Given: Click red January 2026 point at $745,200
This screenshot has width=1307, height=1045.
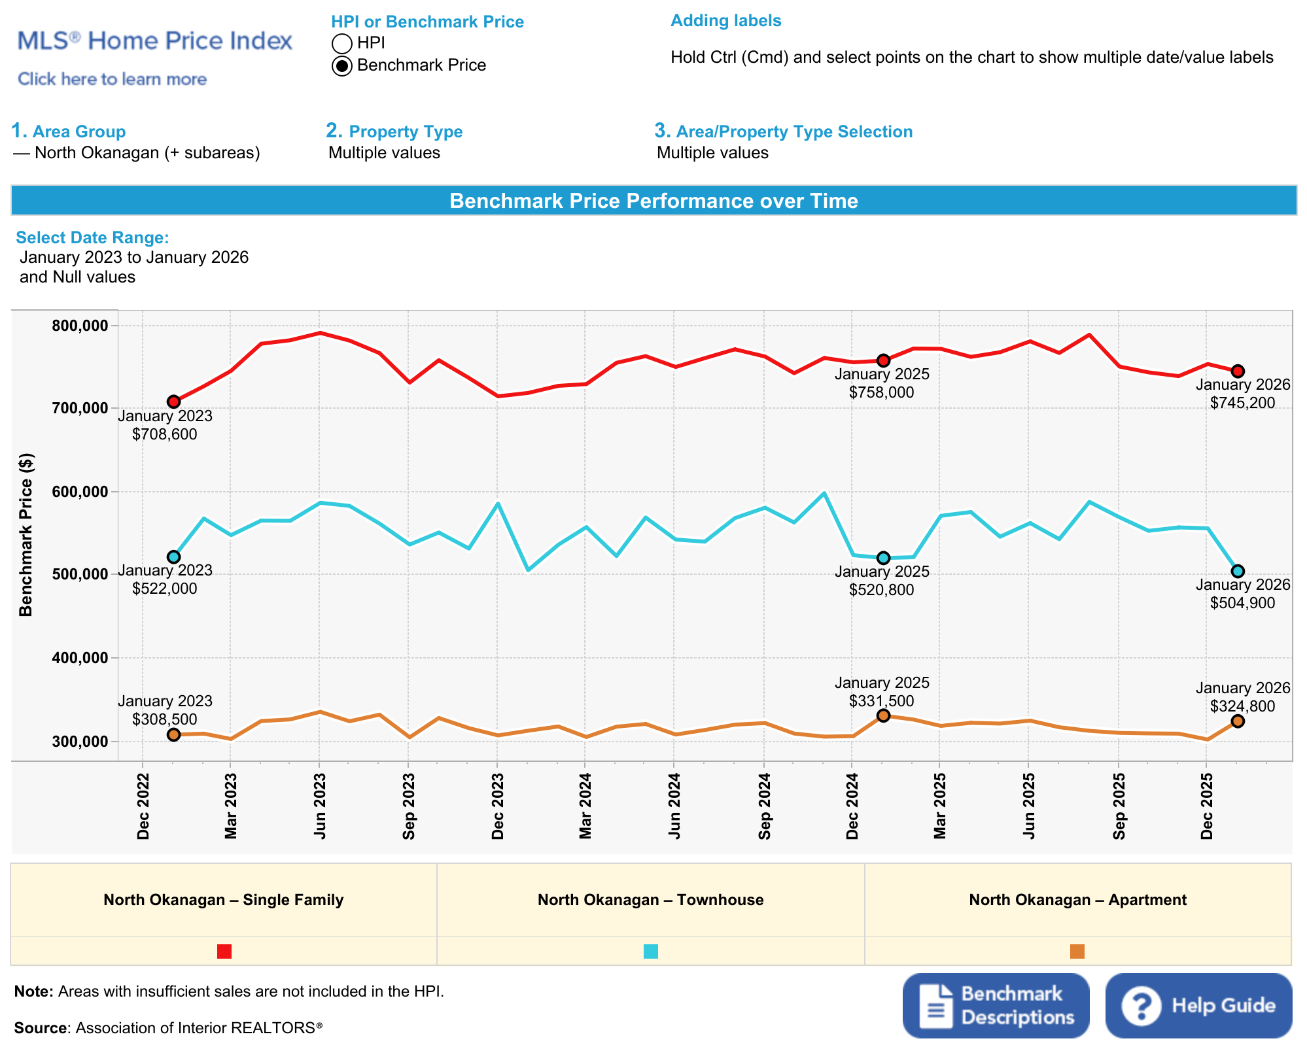Looking at the screenshot, I should tap(1238, 371).
